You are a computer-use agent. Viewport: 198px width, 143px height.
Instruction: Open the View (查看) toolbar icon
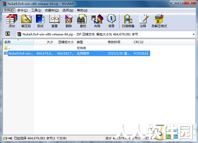pos(54,21)
